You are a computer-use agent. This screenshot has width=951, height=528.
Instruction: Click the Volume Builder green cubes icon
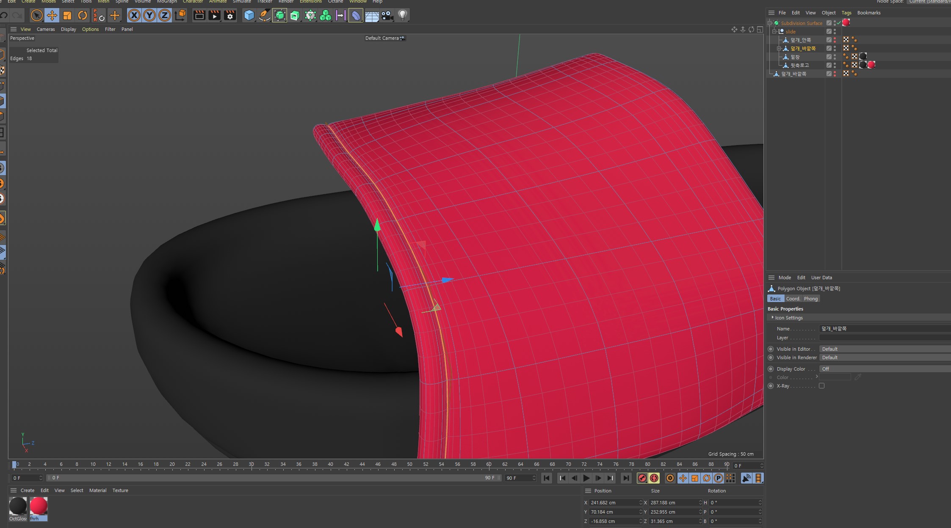click(326, 16)
